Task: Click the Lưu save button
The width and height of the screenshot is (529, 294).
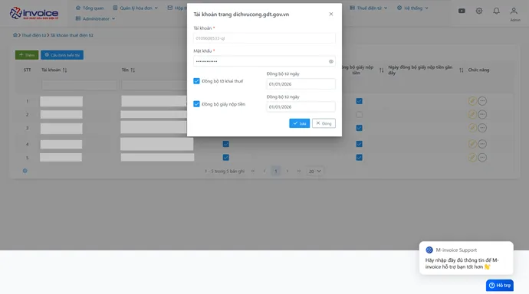Action: pos(299,123)
